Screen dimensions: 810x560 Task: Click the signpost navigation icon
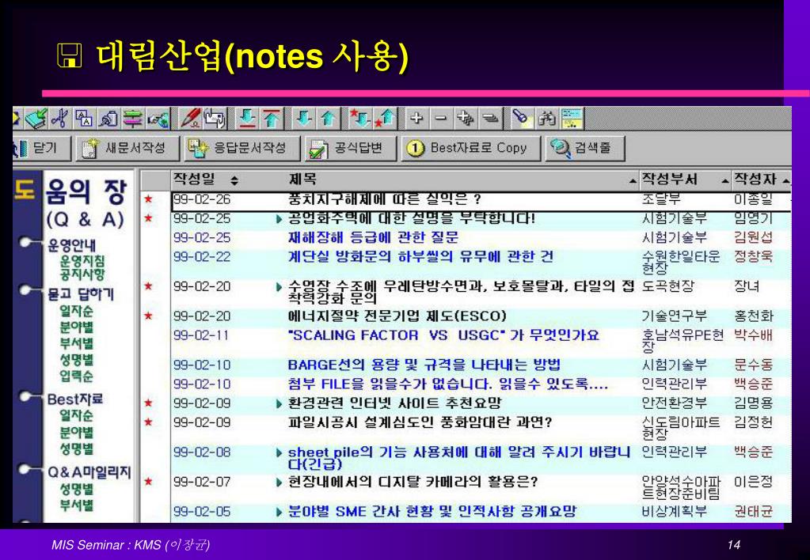pyautogui.click(x=133, y=119)
